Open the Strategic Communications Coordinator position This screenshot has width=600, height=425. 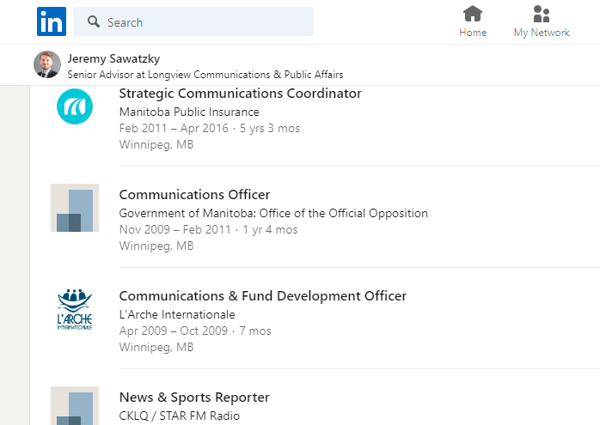(x=241, y=94)
